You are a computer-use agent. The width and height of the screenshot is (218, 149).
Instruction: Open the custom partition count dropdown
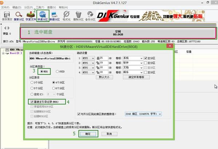click(51, 94)
